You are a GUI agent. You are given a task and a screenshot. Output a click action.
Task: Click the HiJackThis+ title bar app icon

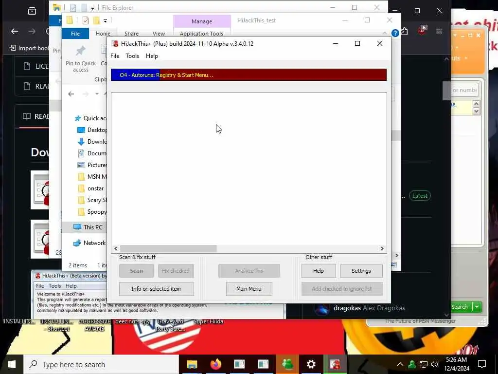tap(115, 43)
